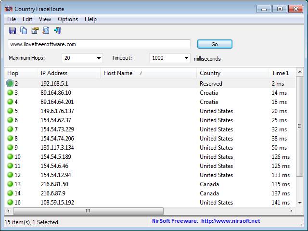Click the green status icon for hop 9
The height and width of the screenshot is (231, 308).
click(x=10, y=147)
